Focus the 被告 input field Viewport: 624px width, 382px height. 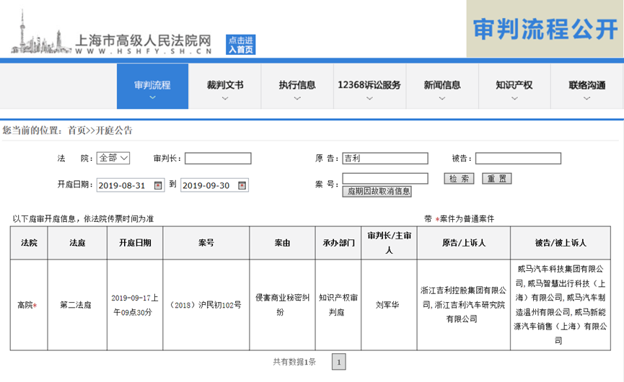tap(518, 159)
